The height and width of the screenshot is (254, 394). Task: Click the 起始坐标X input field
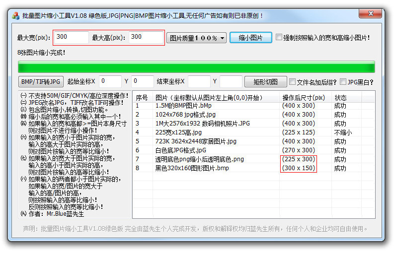(110, 81)
